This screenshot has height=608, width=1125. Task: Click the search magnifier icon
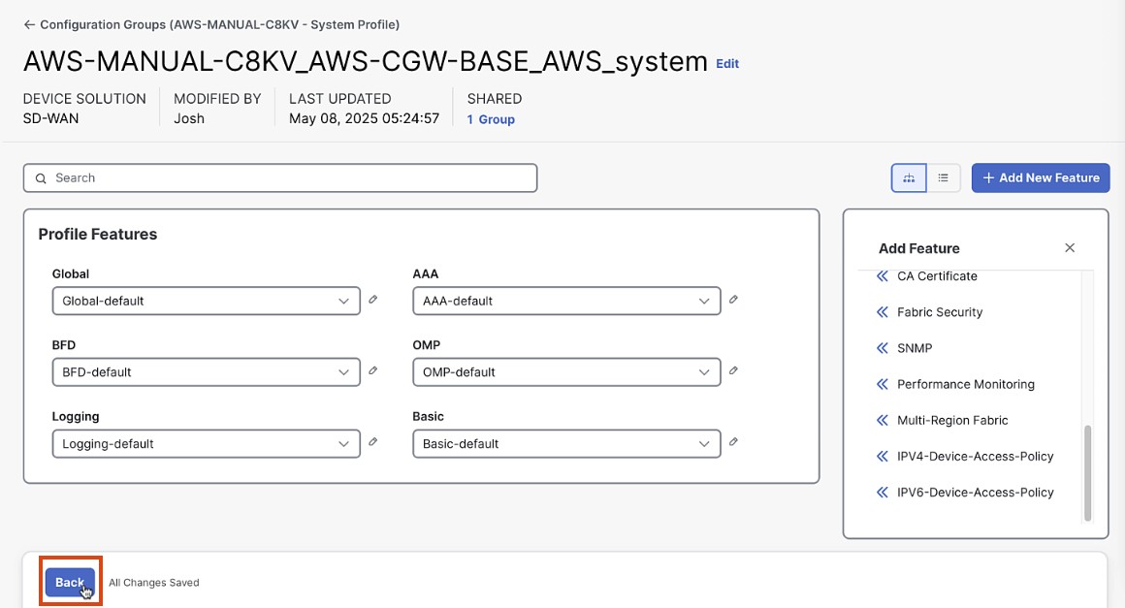click(x=41, y=177)
